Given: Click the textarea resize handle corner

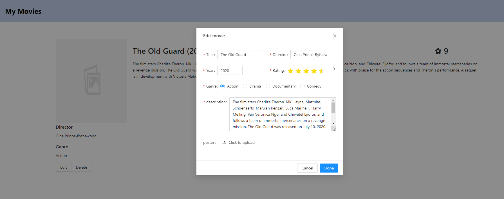Looking at the screenshot, I should coord(334,129).
